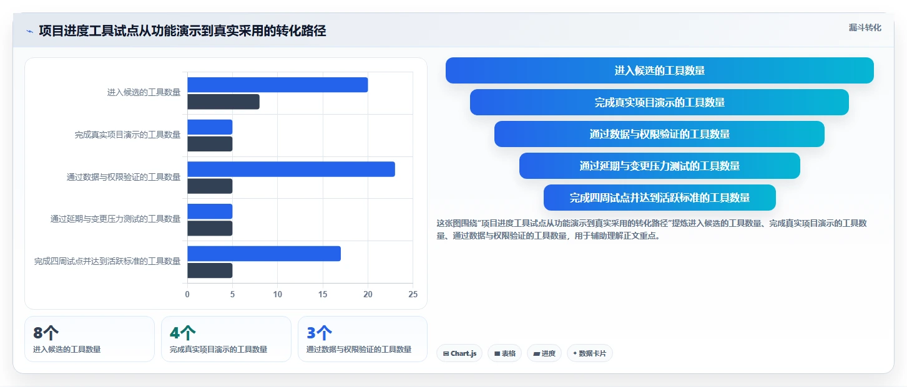The width and height of the screenshot is (907, 387).
Task: Click the dark bar for 完成真实项目演示的工具数量
Action: 210,144
